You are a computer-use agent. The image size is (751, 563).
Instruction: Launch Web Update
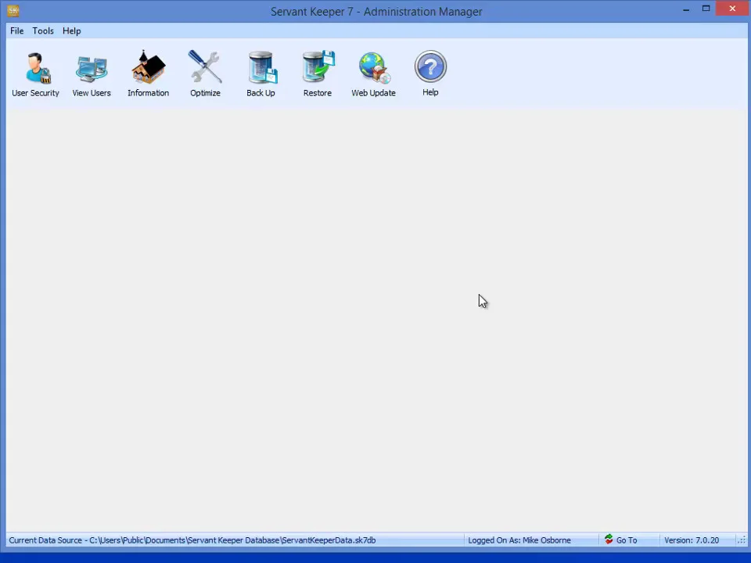[x=374, y=74]
